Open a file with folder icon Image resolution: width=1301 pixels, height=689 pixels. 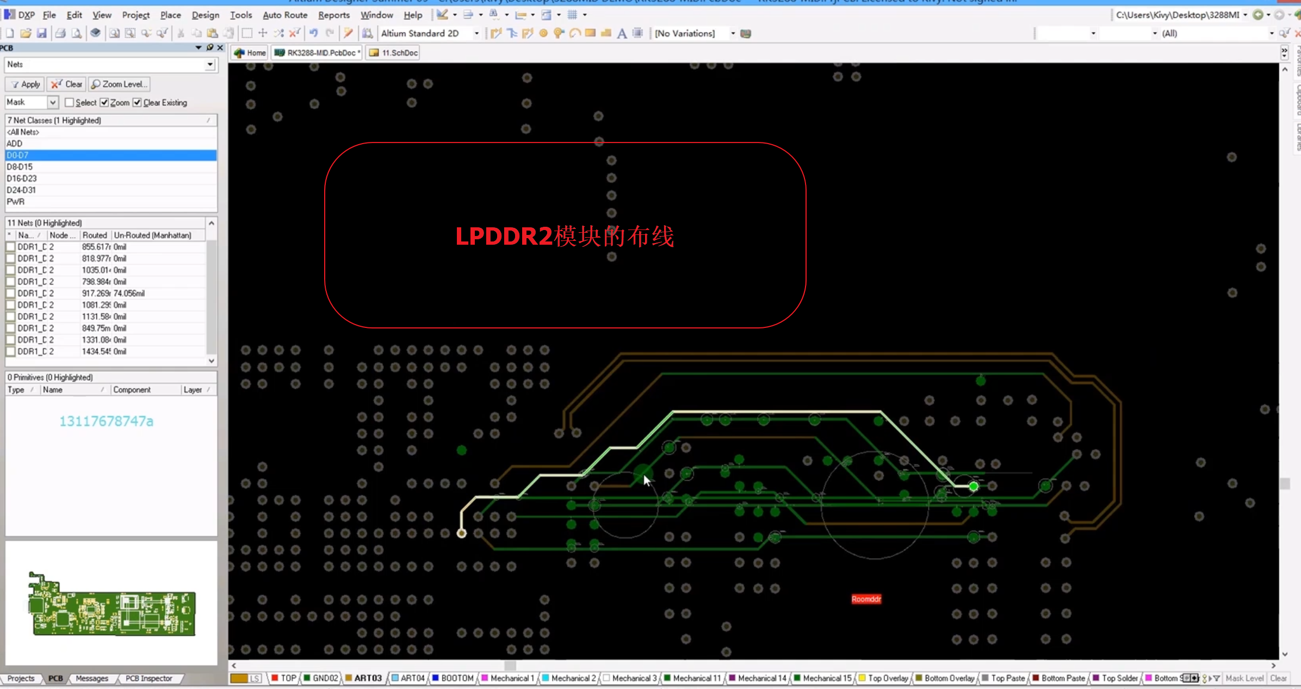coord(26,34)
